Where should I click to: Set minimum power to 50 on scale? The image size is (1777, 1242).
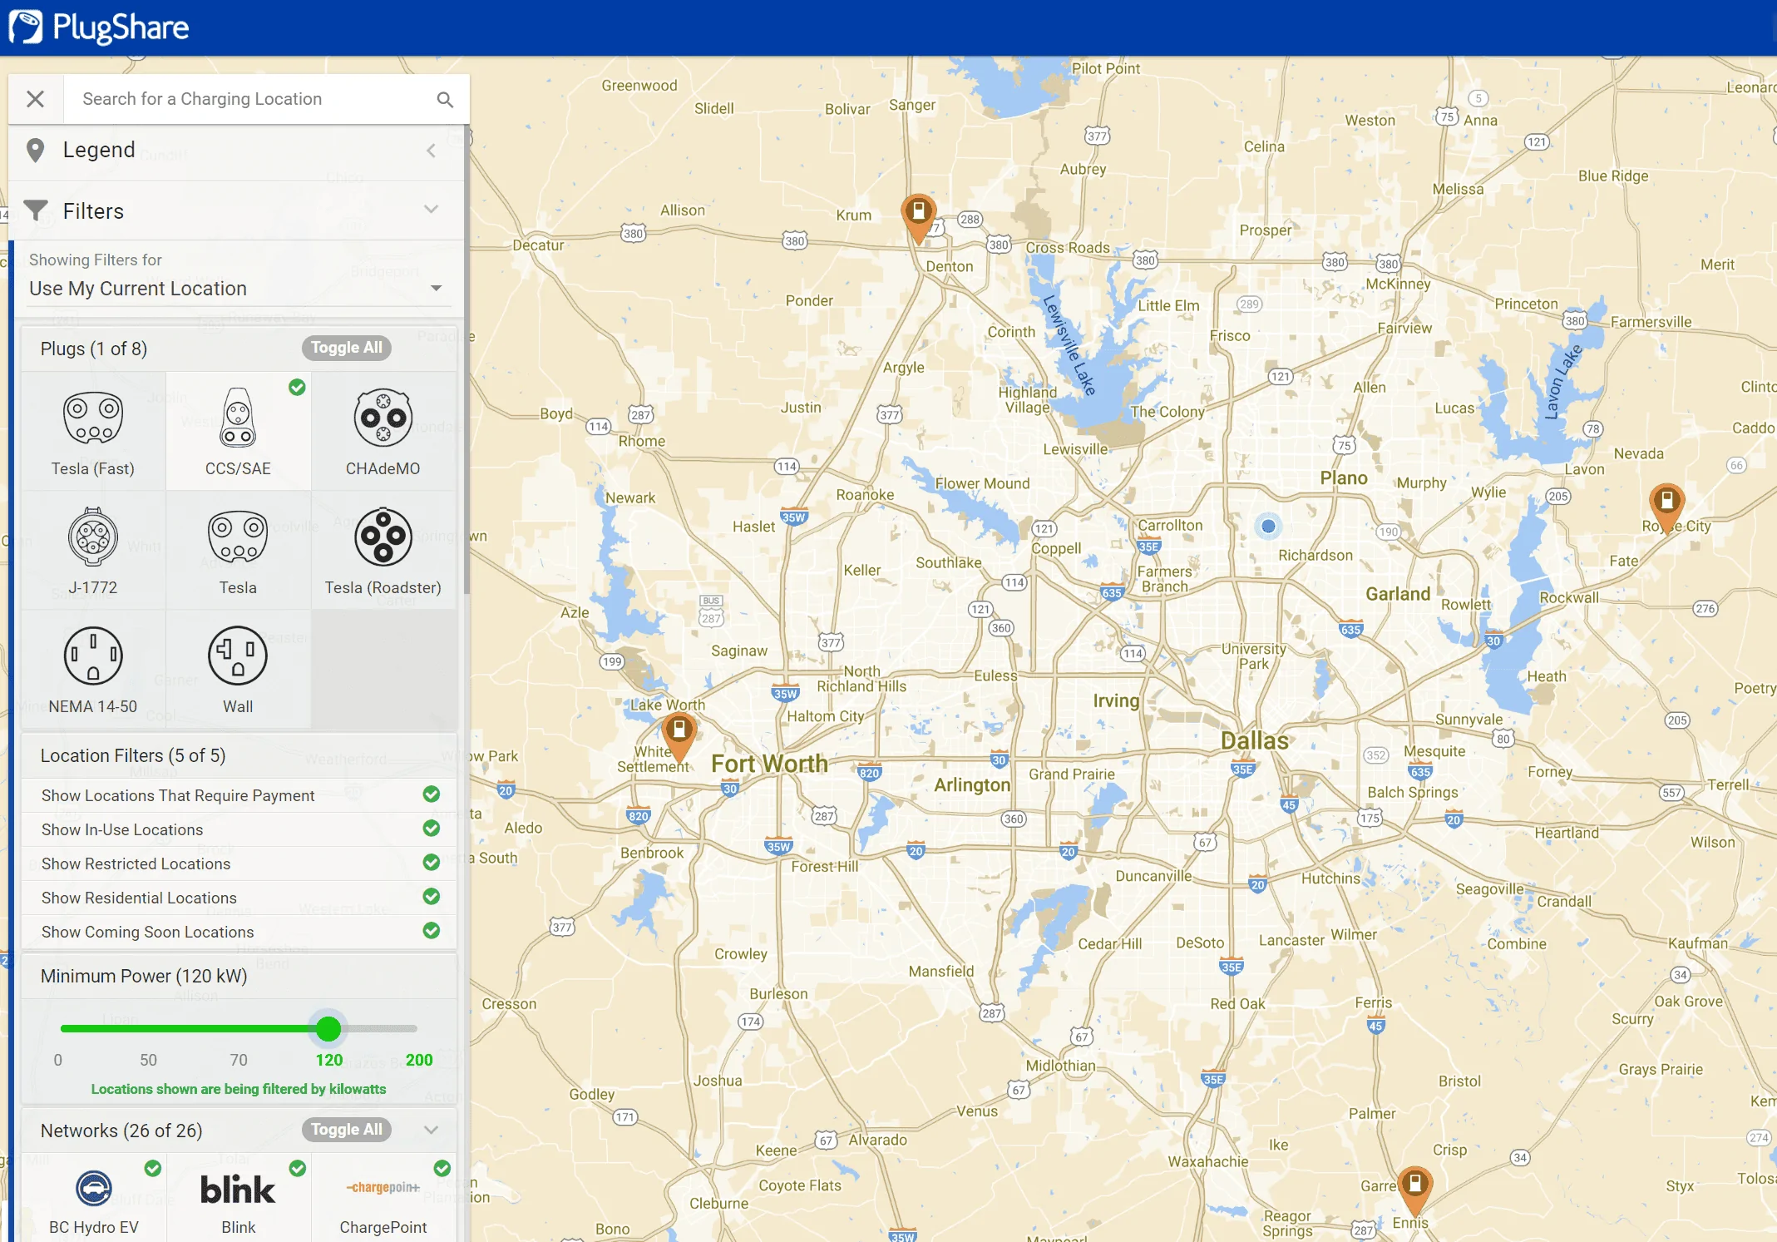[x=148, y=1060]
